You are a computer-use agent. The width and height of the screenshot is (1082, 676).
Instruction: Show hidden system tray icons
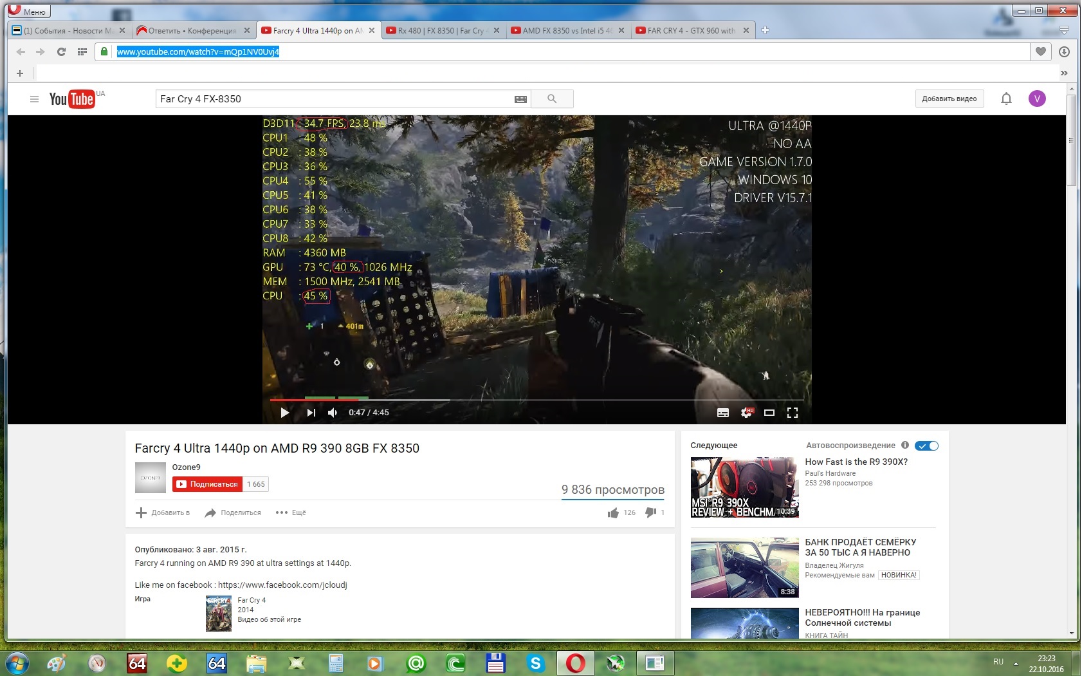pos(1016,663)
